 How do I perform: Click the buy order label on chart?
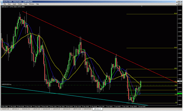pos(6,84)
